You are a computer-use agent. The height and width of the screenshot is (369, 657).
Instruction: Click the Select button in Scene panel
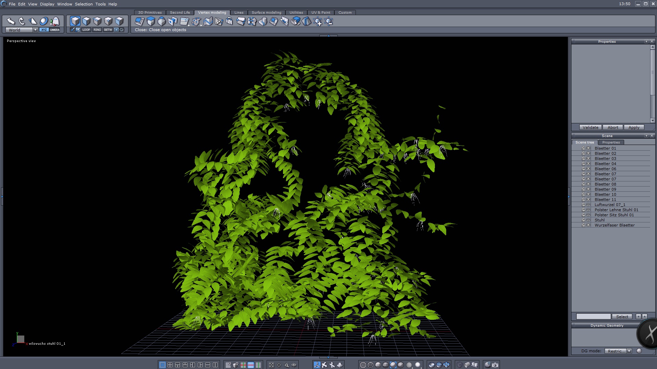(x=622, y=316)
